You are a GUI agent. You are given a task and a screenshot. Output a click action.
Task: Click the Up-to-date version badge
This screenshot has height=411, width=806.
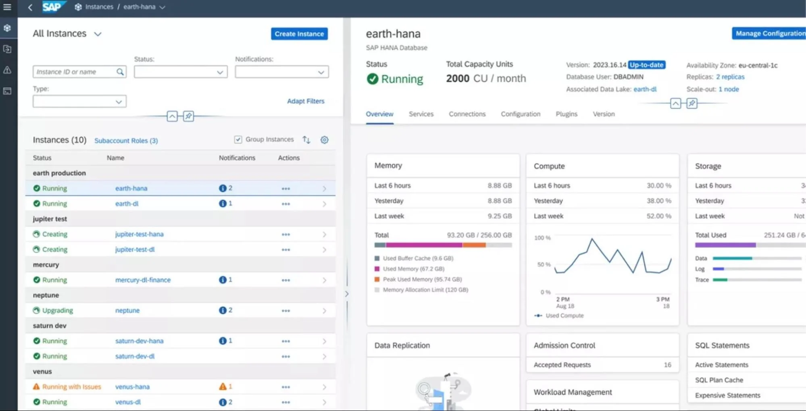click(x=647, y=65)
